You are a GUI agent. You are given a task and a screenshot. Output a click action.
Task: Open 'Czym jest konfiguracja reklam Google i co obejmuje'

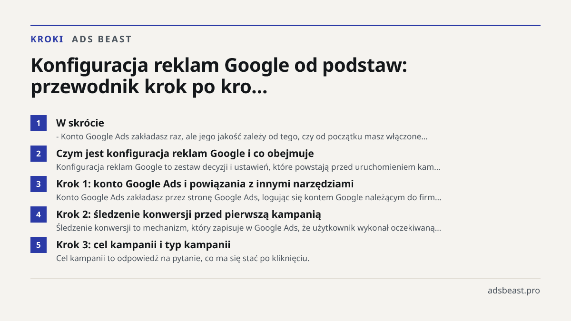(185, 154)
